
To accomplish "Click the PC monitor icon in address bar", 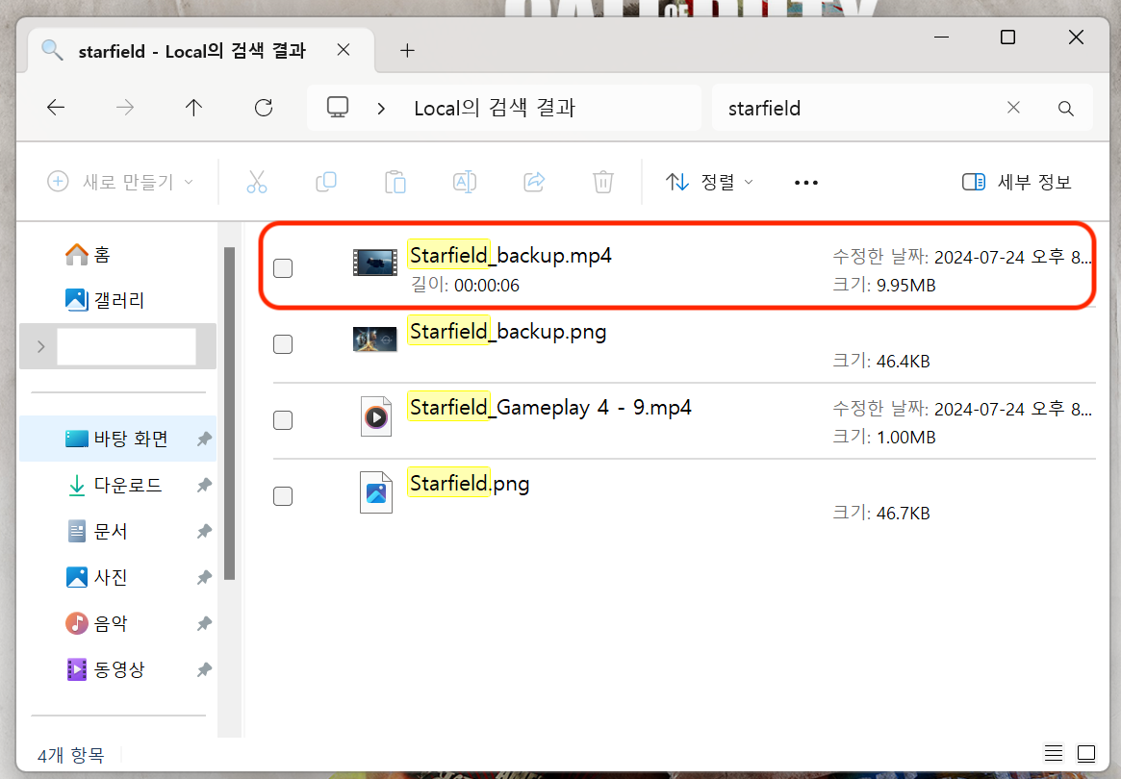I will pyautogui.click(x=338, y=108).
